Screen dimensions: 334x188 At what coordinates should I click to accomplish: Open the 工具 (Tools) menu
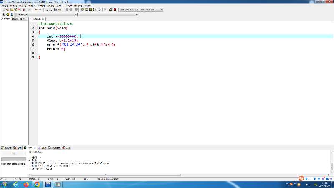point(60,5)
